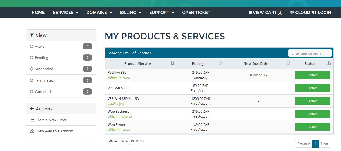Click the vps976-jng hostname link
Screen dimensions: 341x151
click(116, 104)
